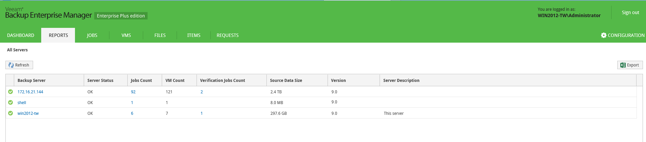Click the Excel export icon
The image size is (646, 142).
(x=623, y=65)
